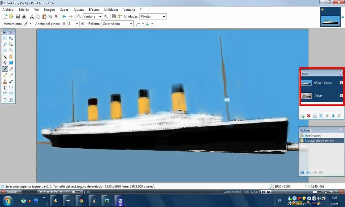
Task: Select the Lasso Select tool
Action: (5, 45)
